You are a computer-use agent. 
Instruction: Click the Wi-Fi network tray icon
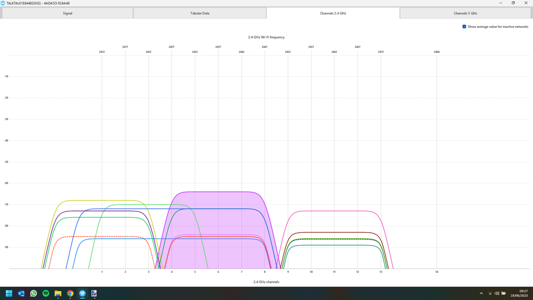(490, 294)
